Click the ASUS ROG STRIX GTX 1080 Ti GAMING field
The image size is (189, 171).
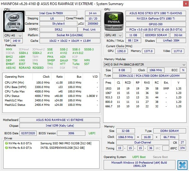coord(156,13)
